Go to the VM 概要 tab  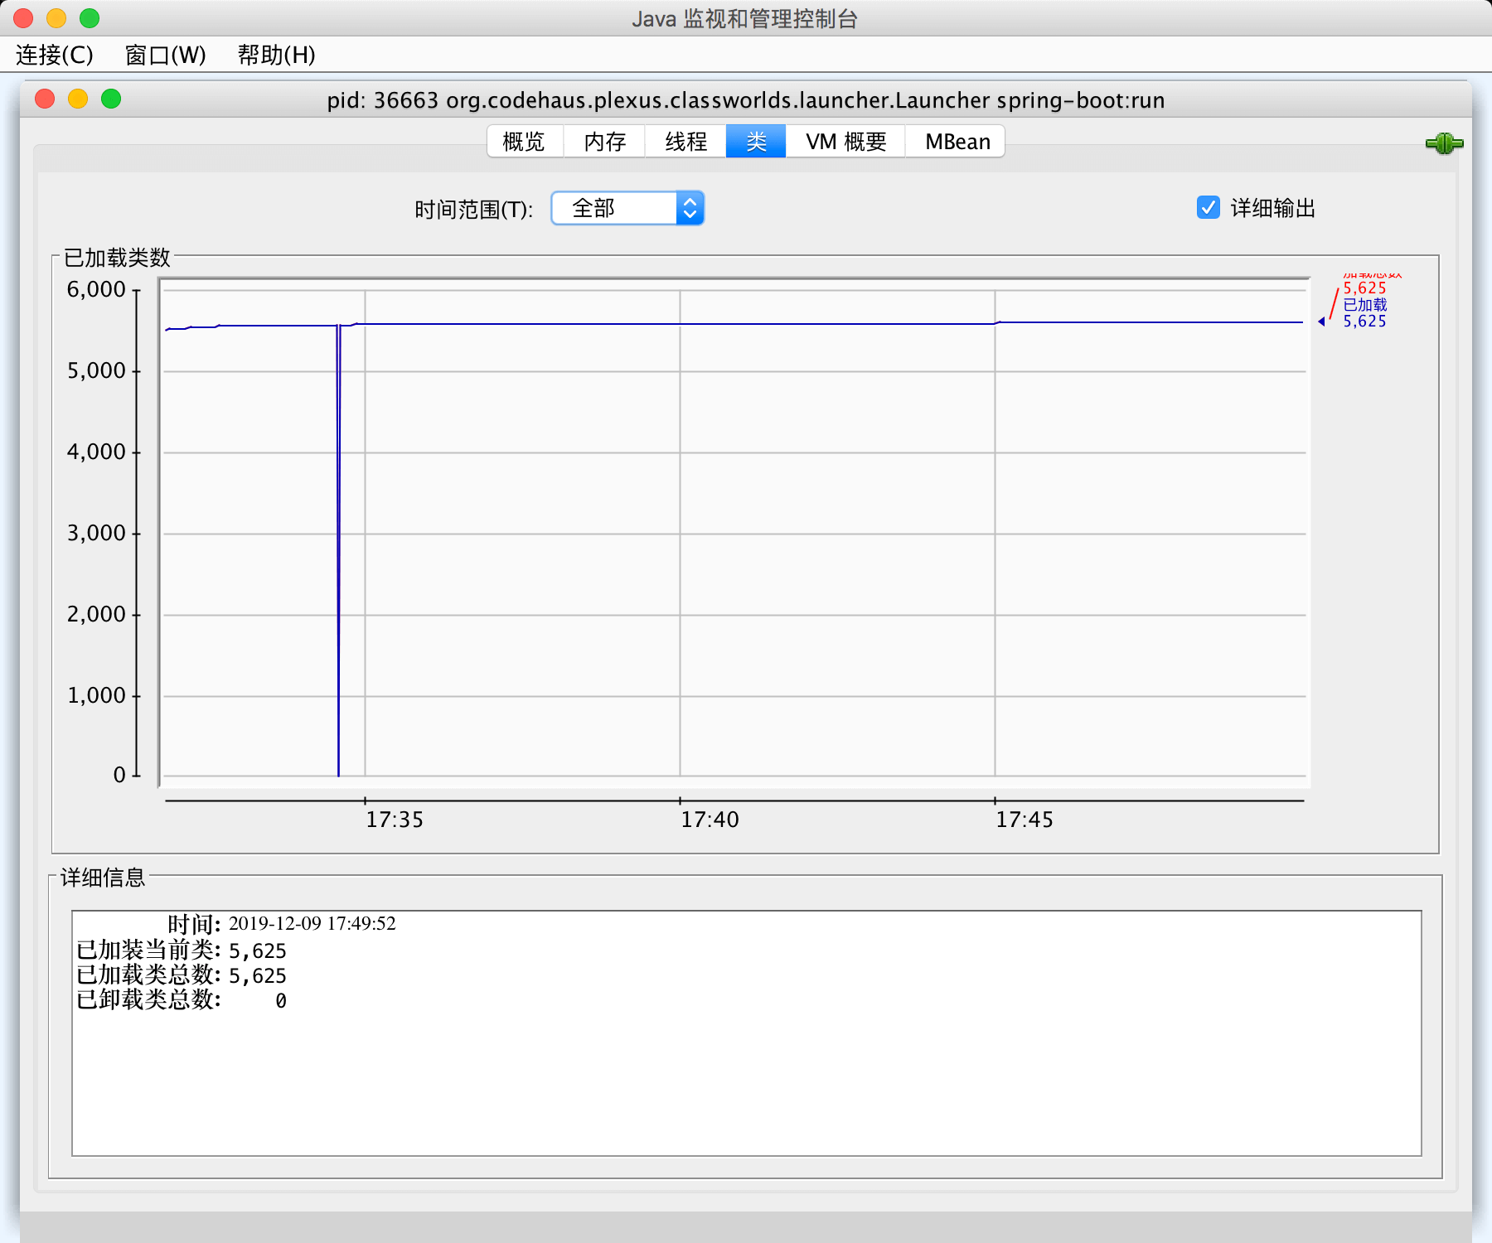(x=845, y=142)
